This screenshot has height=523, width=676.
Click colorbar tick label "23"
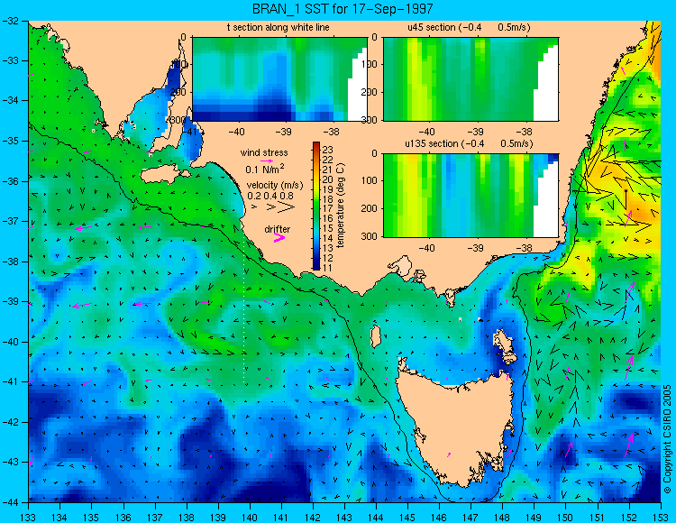[328, 150]
